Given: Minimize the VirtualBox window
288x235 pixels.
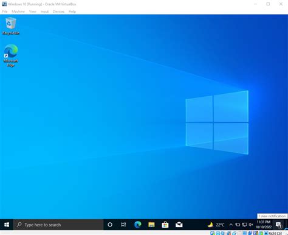Looking at the screenshot, I should click(256, 4).
